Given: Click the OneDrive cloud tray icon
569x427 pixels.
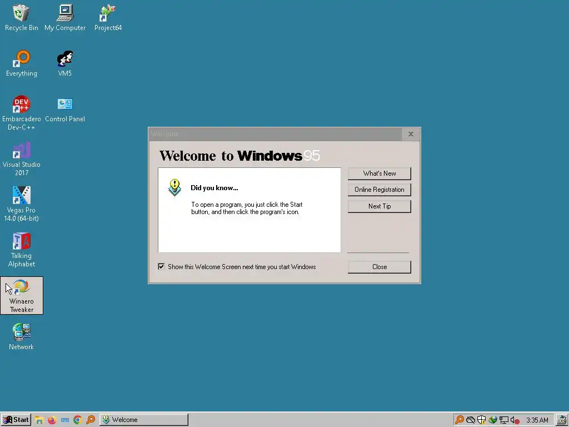Looking at the screenshot, I should point(471,420).
